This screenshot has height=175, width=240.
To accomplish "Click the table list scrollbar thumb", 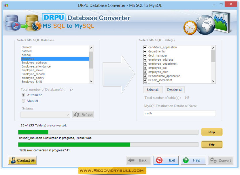I will point(213,56).
